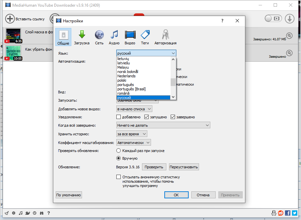Open the Авторизация keys tab
301x220 pixels.
[x=165, y=37]
